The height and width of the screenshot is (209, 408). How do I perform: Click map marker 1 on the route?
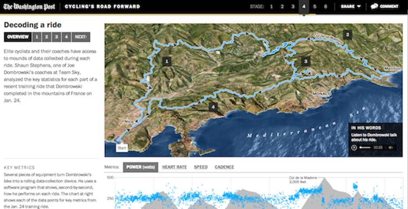click(167, 61)
